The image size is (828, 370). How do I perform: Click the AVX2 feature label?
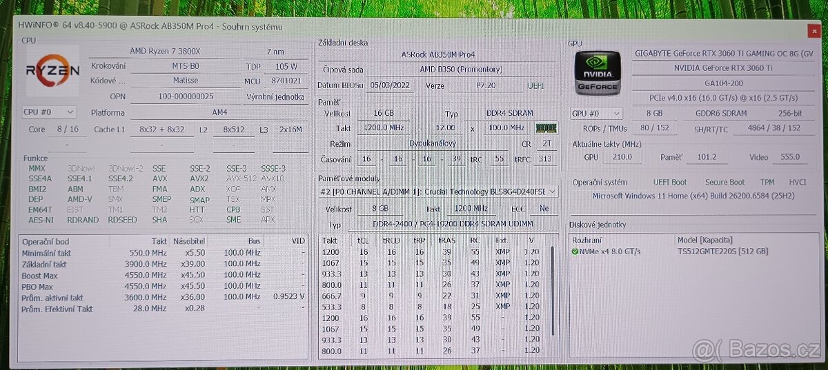pos(199,178)
